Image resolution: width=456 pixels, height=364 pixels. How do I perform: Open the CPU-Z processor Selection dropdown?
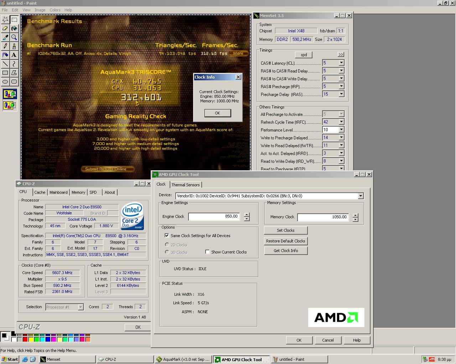tap(81, 307)
